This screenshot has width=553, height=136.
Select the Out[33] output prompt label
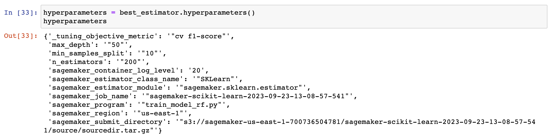click(x=21, y=36)
